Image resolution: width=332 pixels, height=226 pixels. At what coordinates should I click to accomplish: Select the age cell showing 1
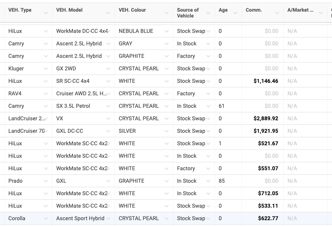point(228,144)
